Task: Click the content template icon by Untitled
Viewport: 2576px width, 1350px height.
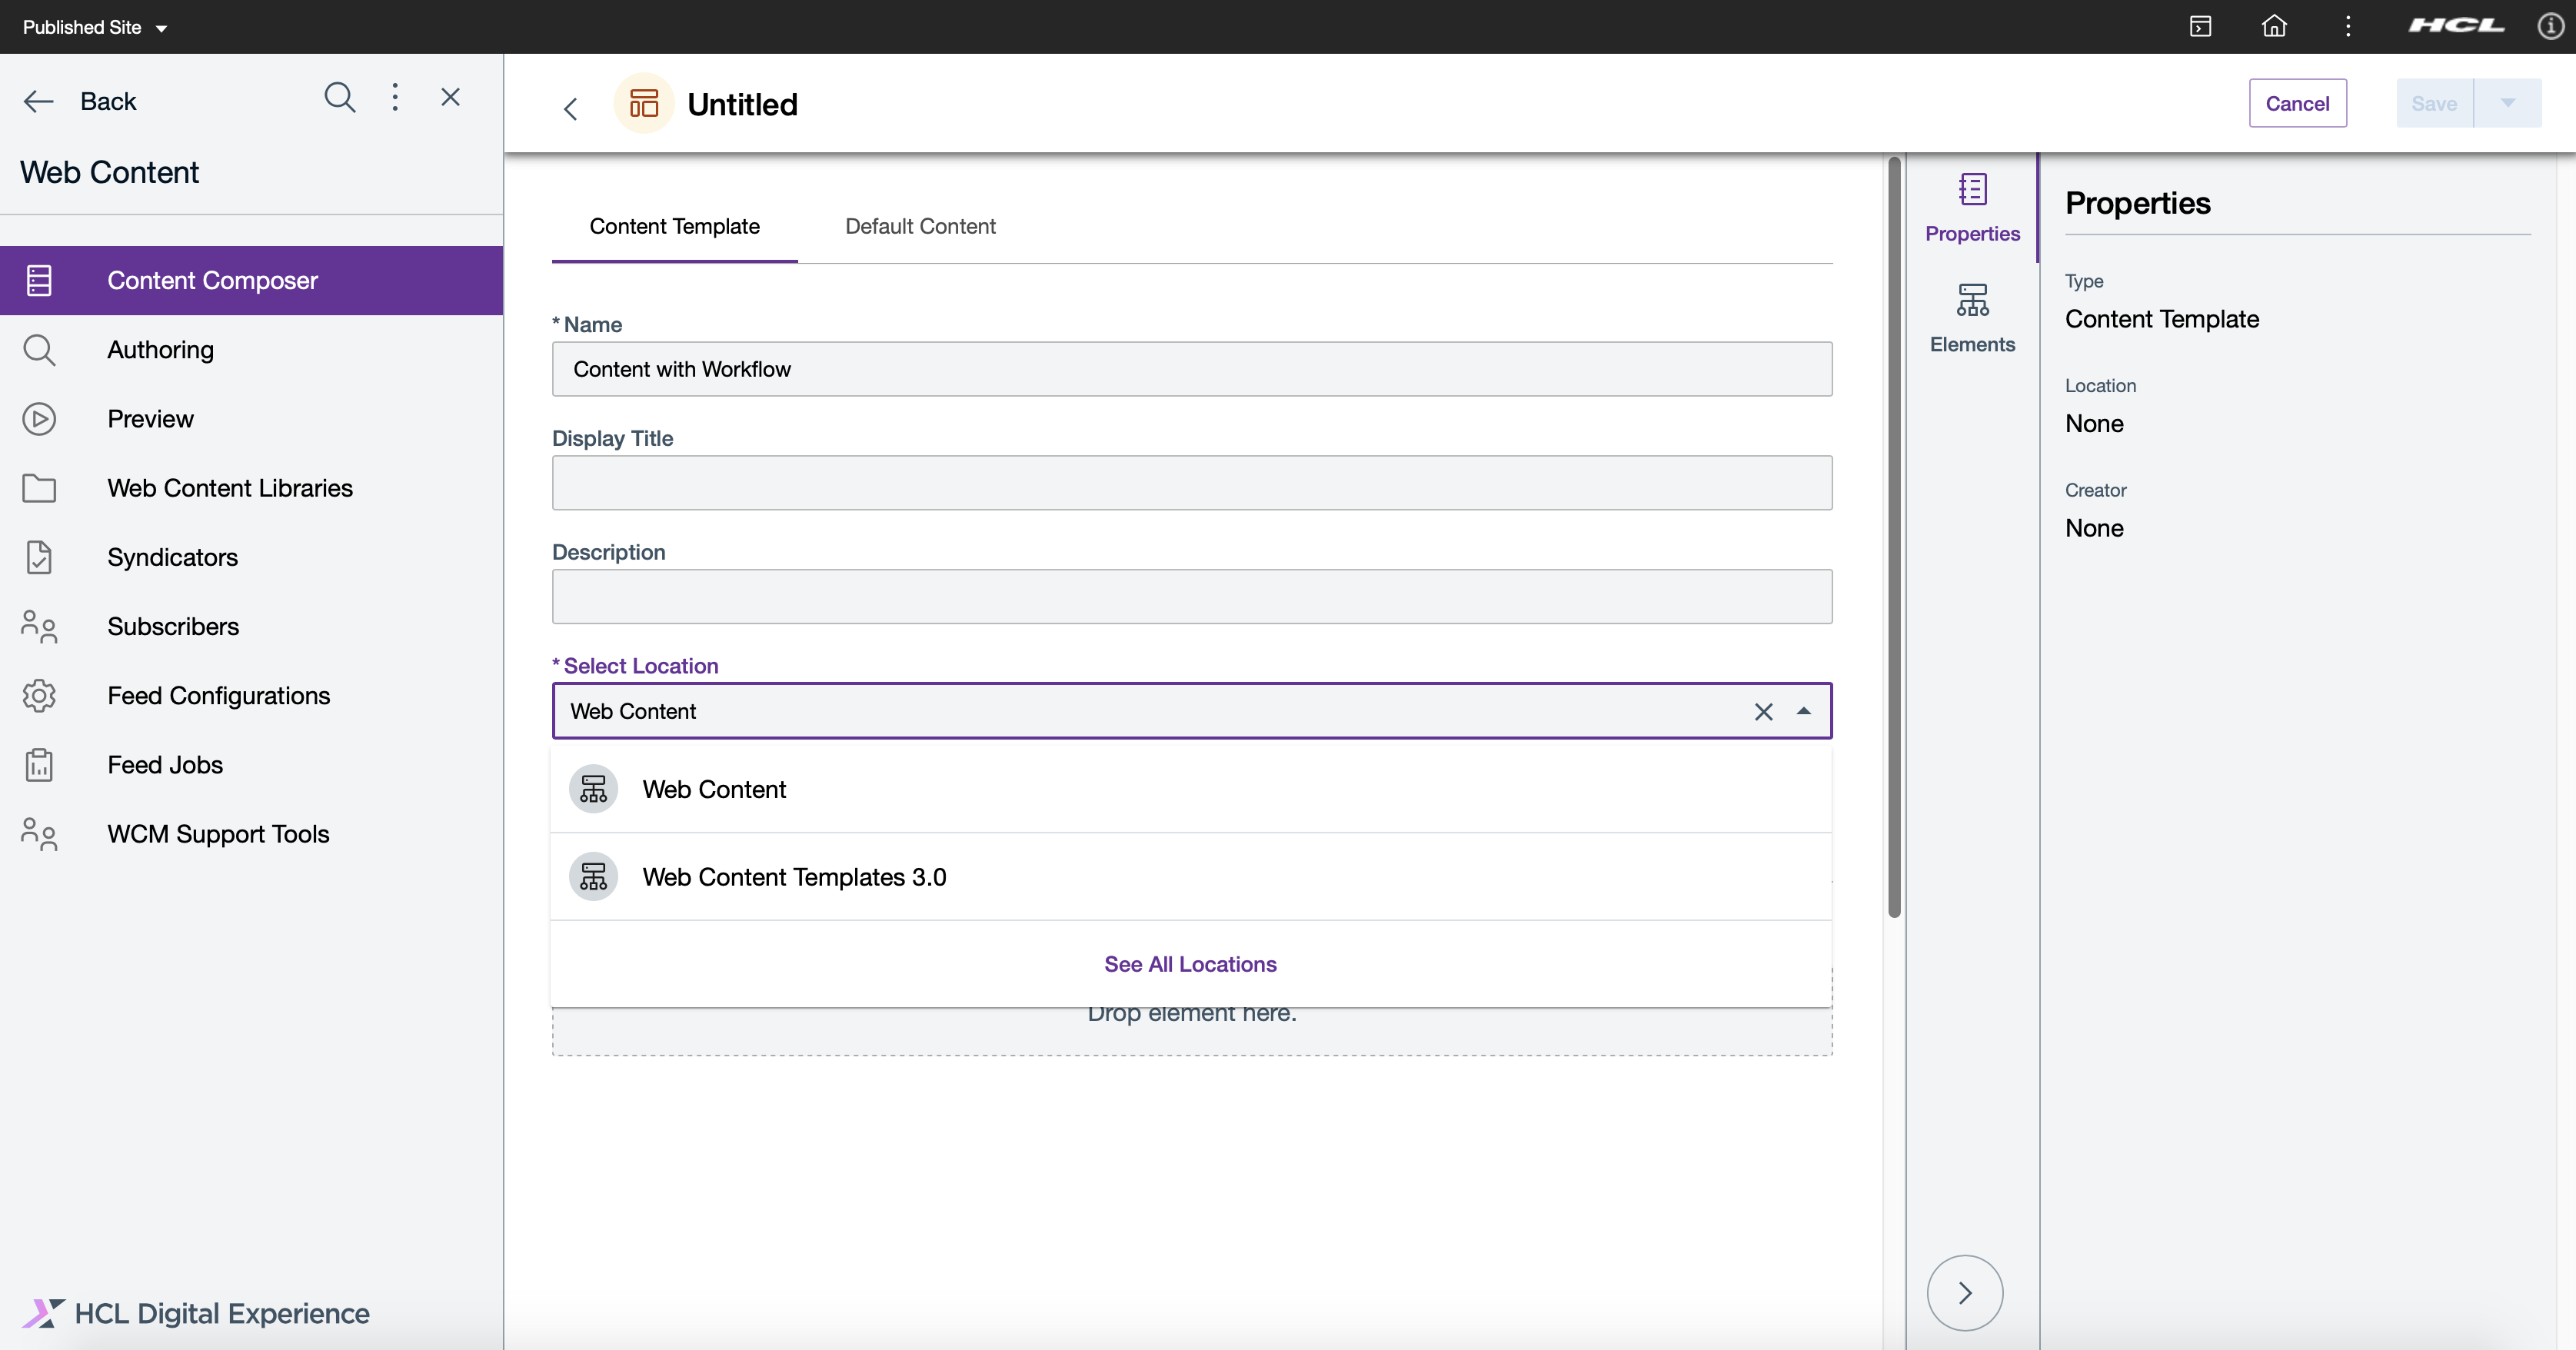Action: click(644, 103)
